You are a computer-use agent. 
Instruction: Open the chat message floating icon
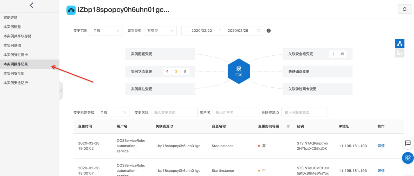point(408,143)
